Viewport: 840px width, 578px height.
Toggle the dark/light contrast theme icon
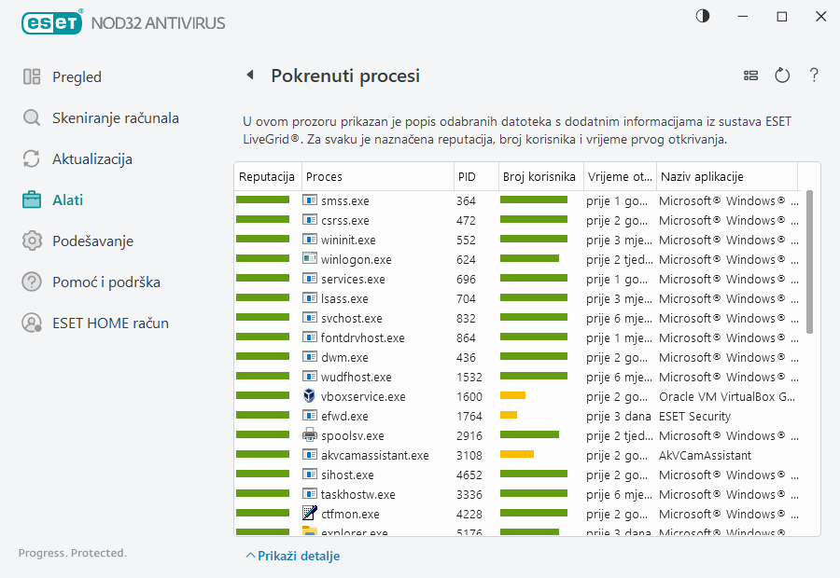click(703, 17)
